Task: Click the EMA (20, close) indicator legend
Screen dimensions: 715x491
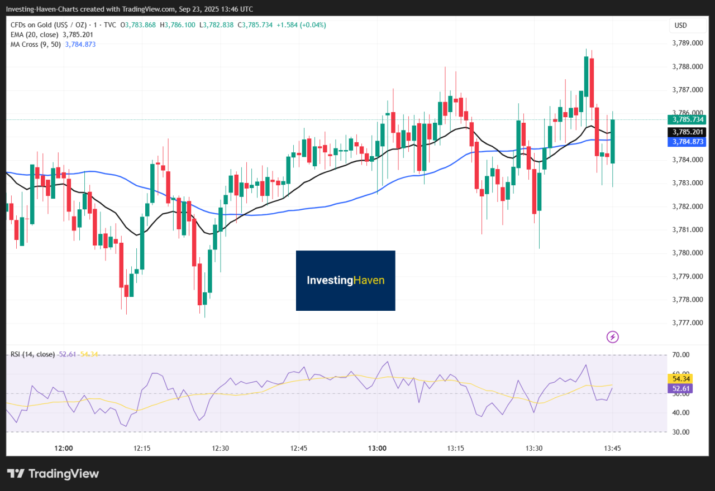Action: [34, 35]
